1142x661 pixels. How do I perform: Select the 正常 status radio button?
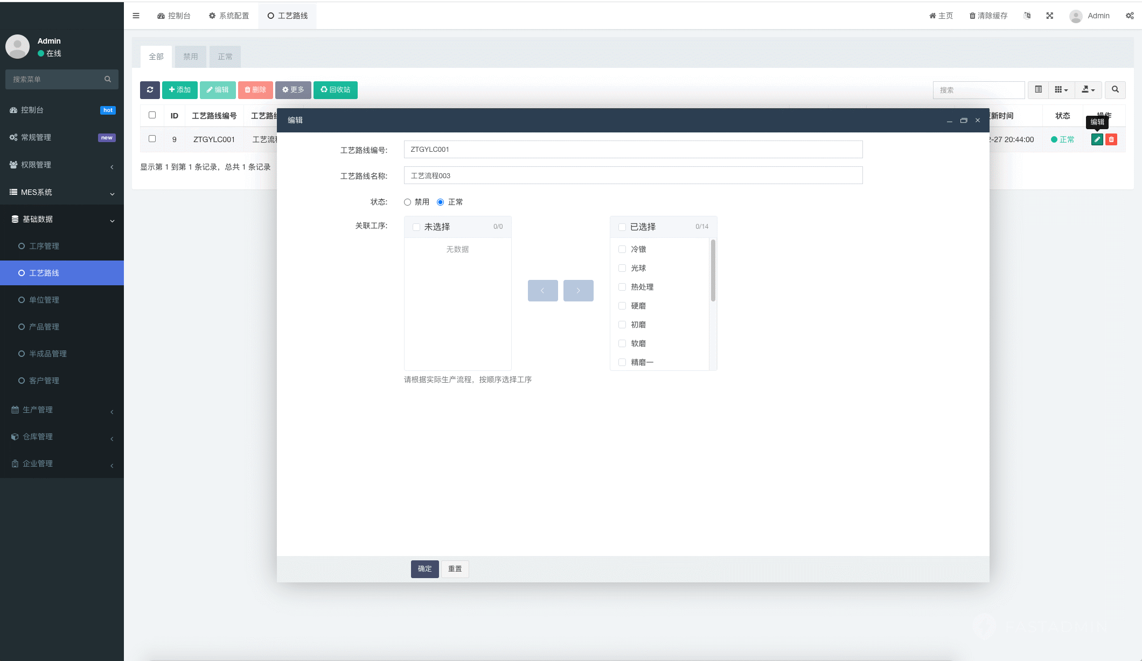click(x=441, y=202)
